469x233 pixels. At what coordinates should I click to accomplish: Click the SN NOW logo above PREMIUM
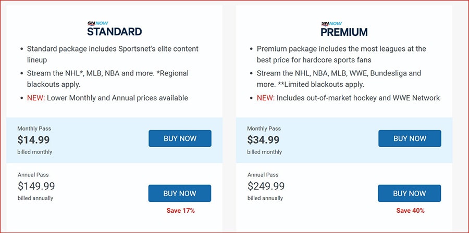(x=331, y=23)
